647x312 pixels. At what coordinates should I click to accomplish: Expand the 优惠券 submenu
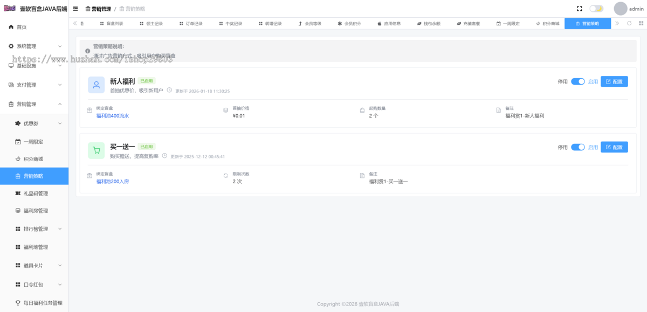pos(35,123)
